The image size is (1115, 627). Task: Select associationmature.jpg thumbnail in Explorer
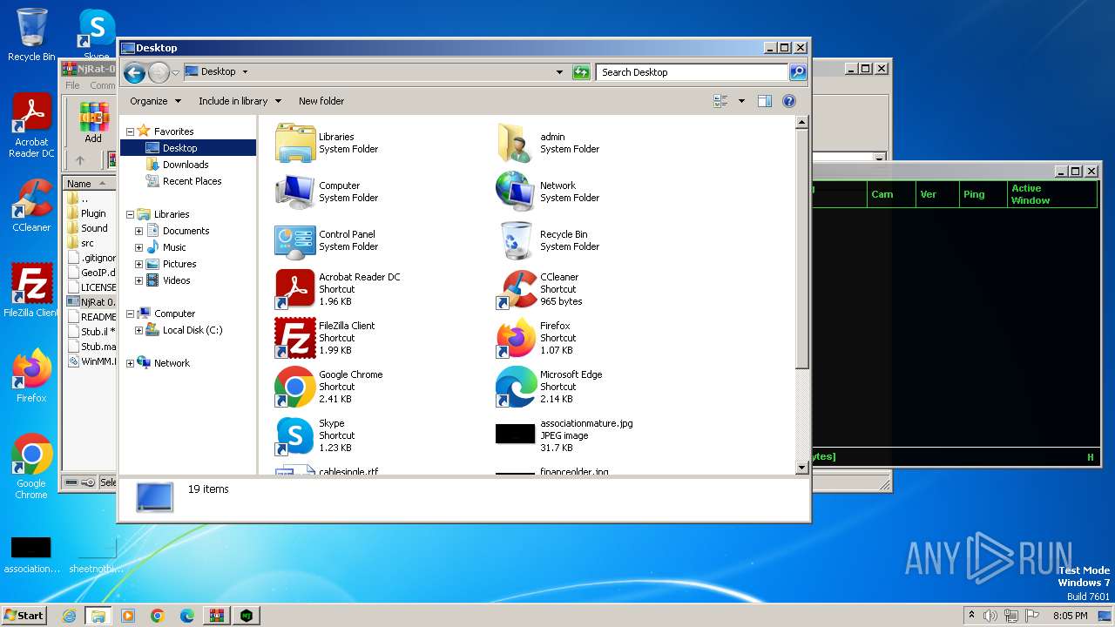[x=516, y=434]
